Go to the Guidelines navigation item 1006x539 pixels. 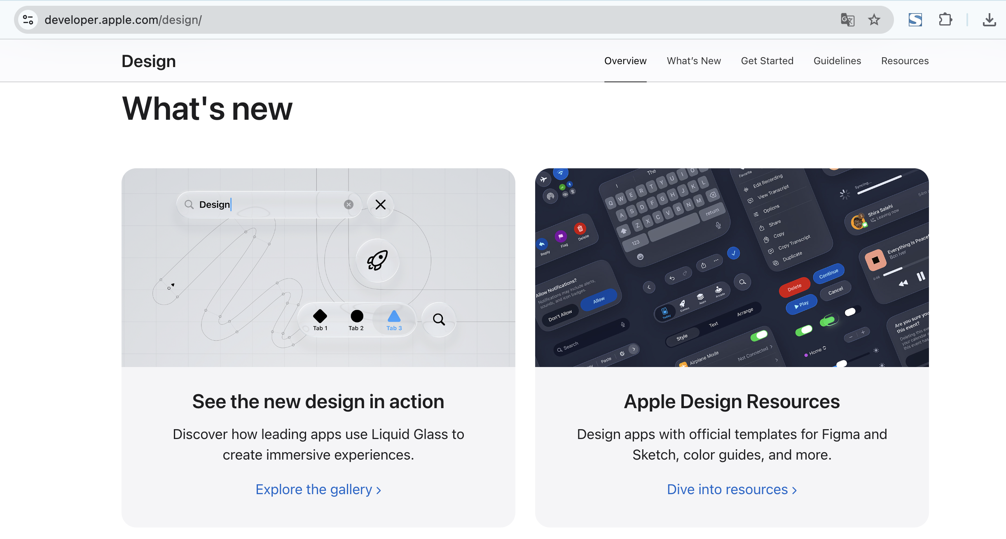[837, 61]
